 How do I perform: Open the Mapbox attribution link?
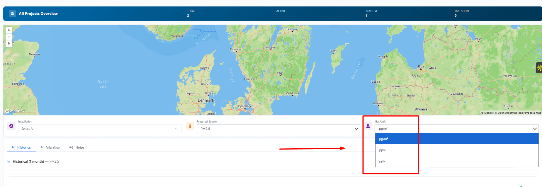coord(487,113)
